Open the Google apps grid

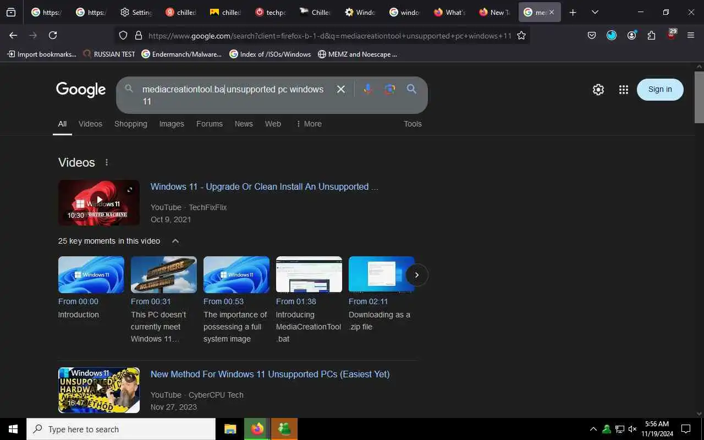tap(623, 90)
